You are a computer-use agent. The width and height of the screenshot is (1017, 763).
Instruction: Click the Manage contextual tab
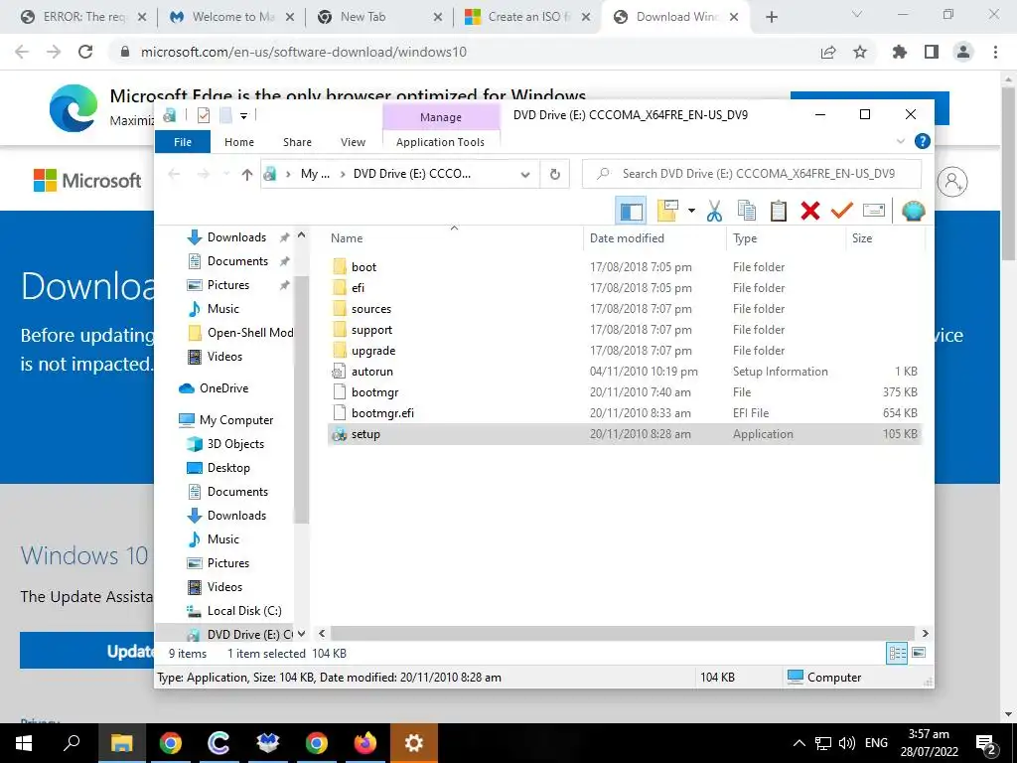tap(441, 117)
